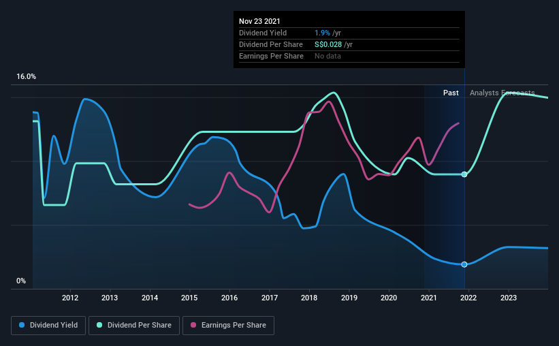The width and height of the screenshot is (559, 346).
Task: Click the 1.9% dividend yield value
Action: click(322, 33)
